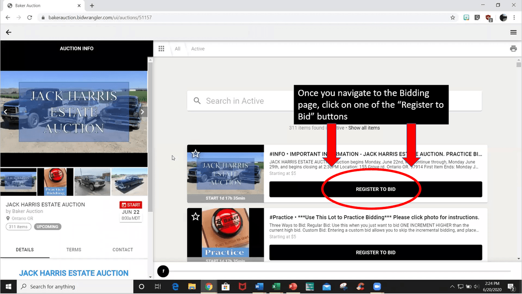Launch PowerPoint from the taskbar

point(293,287)
